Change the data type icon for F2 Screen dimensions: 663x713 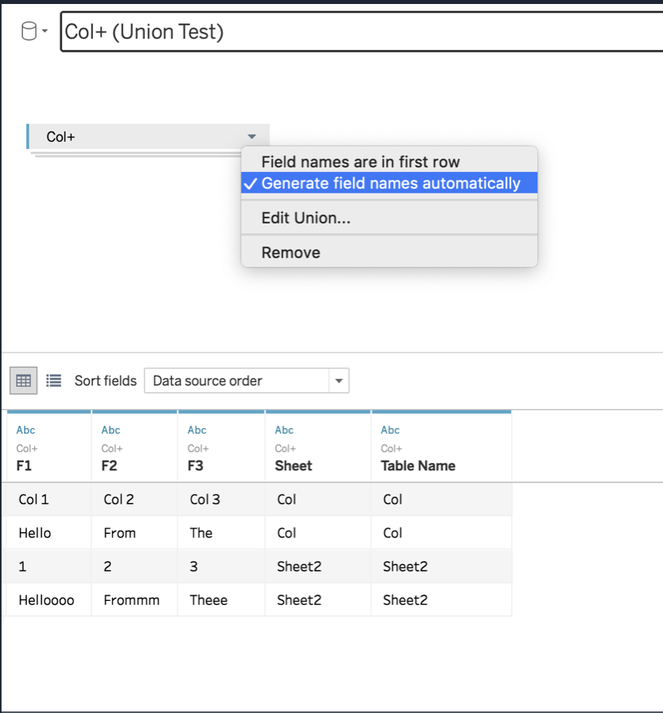tap(111, 431)
